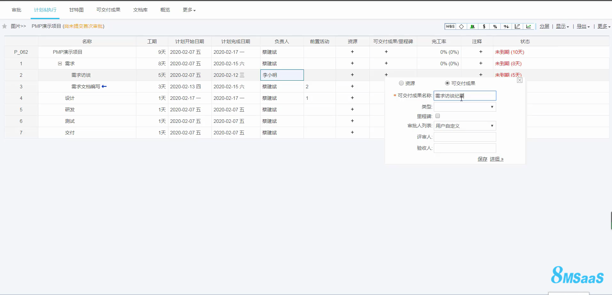
Task: Check the 里程碑 checkbox
Action: click(x=438, y=116)
